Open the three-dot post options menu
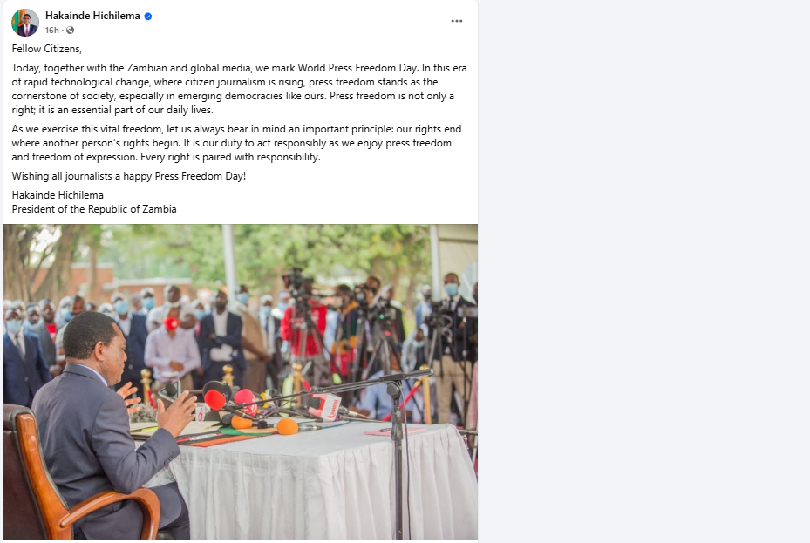This screenshot has height=543, width=810. pos(457,21)
